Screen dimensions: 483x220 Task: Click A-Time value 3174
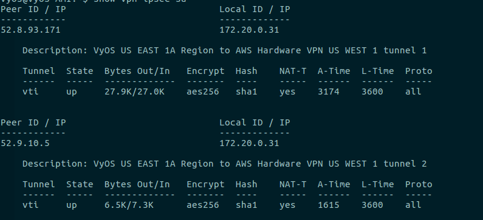(328, 92)
